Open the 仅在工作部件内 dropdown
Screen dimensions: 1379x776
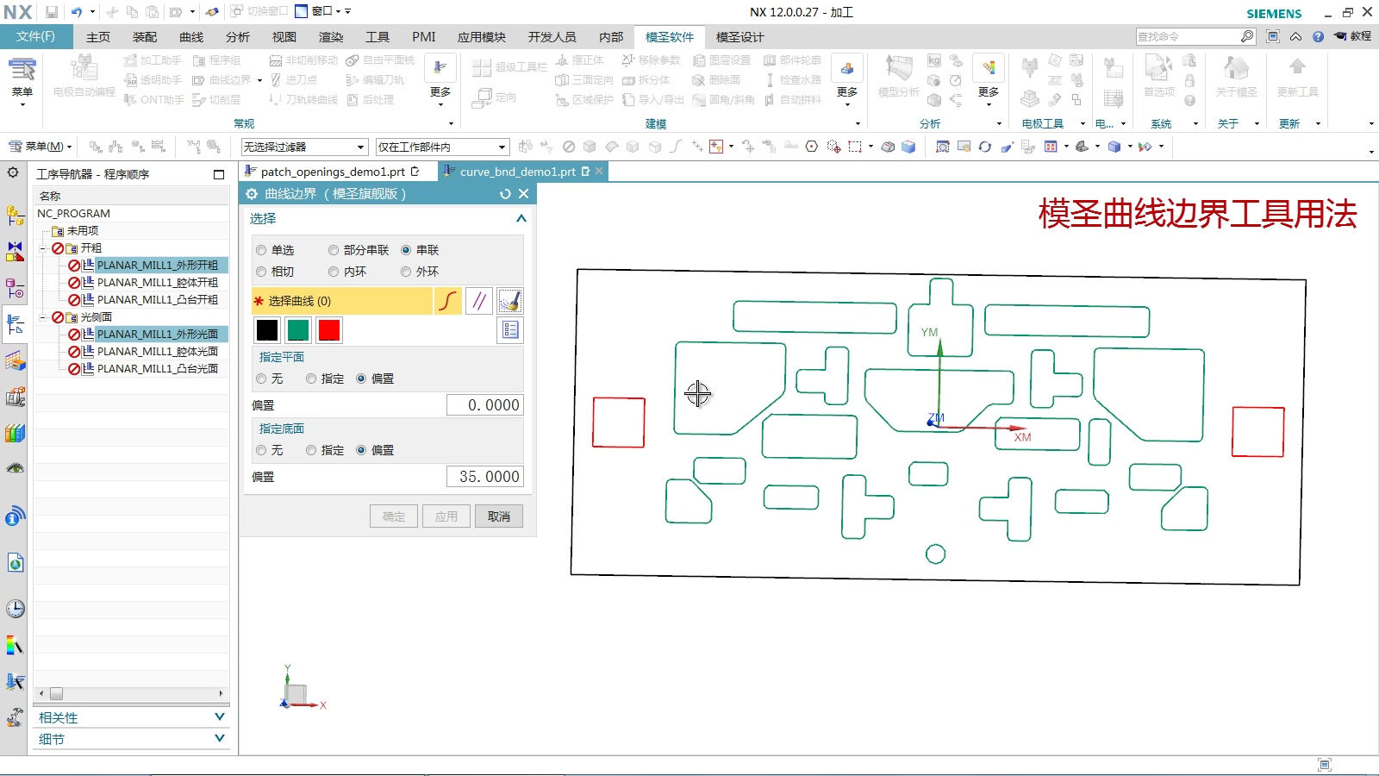(x=443, y=147)
